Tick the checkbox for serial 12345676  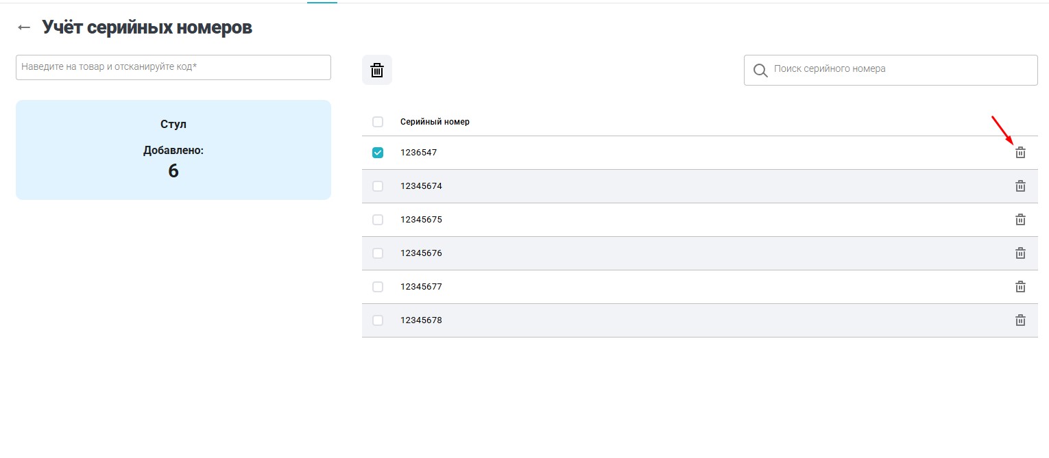click(378, 253)
